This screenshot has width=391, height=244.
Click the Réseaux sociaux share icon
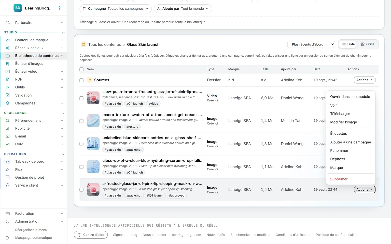tap(8, 48)
